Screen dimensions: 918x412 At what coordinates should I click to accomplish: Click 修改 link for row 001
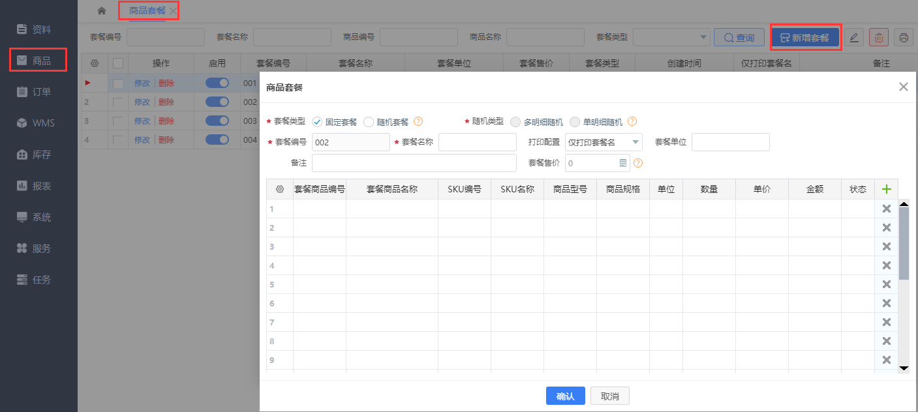[142, 83]
